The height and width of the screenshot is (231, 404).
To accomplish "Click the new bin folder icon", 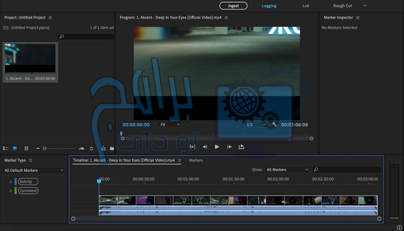I will [x=112, y=148].
